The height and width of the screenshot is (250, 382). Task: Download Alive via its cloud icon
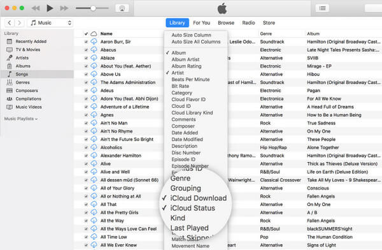click(x=94, y=163)
